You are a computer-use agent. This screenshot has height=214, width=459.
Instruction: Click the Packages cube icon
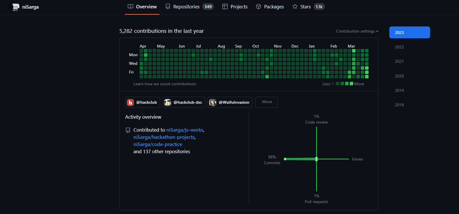point(259,6)
